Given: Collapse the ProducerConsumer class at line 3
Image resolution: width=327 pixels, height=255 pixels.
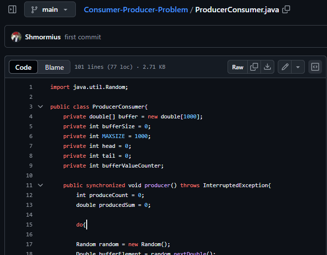Looking at the screenshot, I should click(40, 107).
